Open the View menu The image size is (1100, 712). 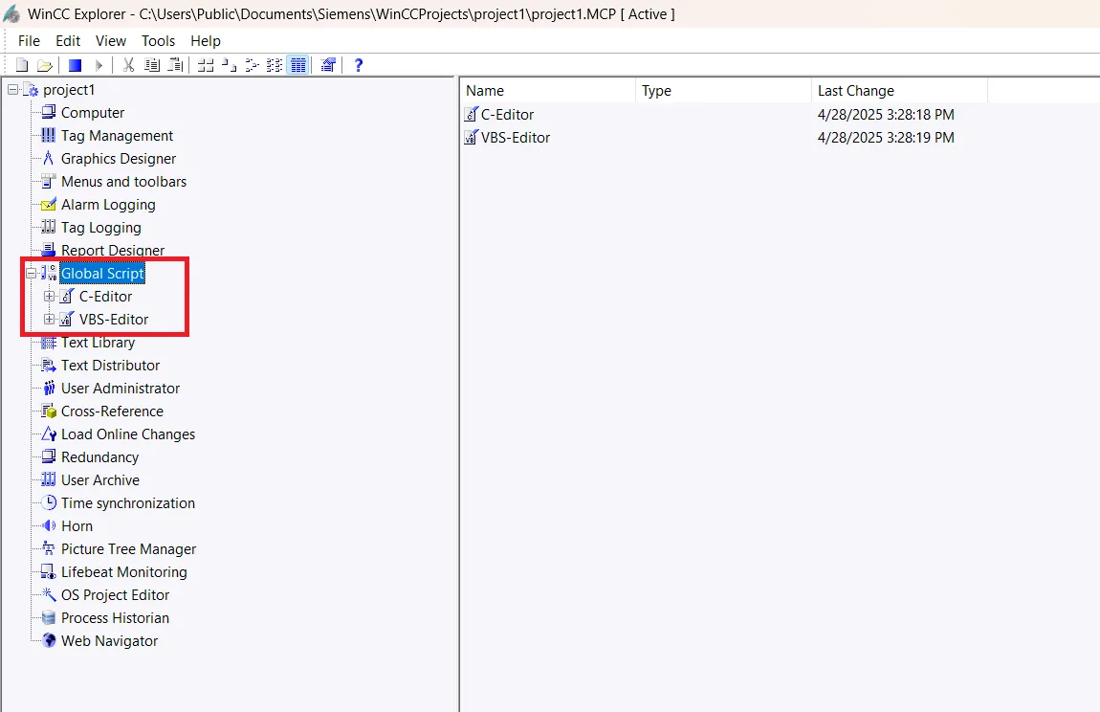pos(111,41)
